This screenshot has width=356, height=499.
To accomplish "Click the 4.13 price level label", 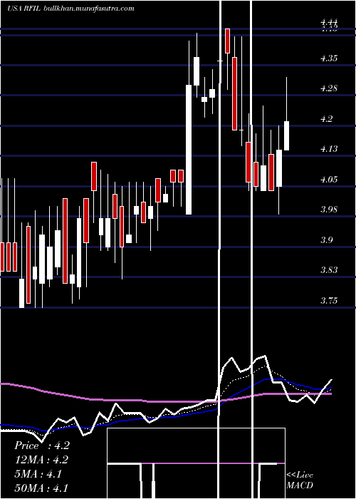I will point(329,149).
